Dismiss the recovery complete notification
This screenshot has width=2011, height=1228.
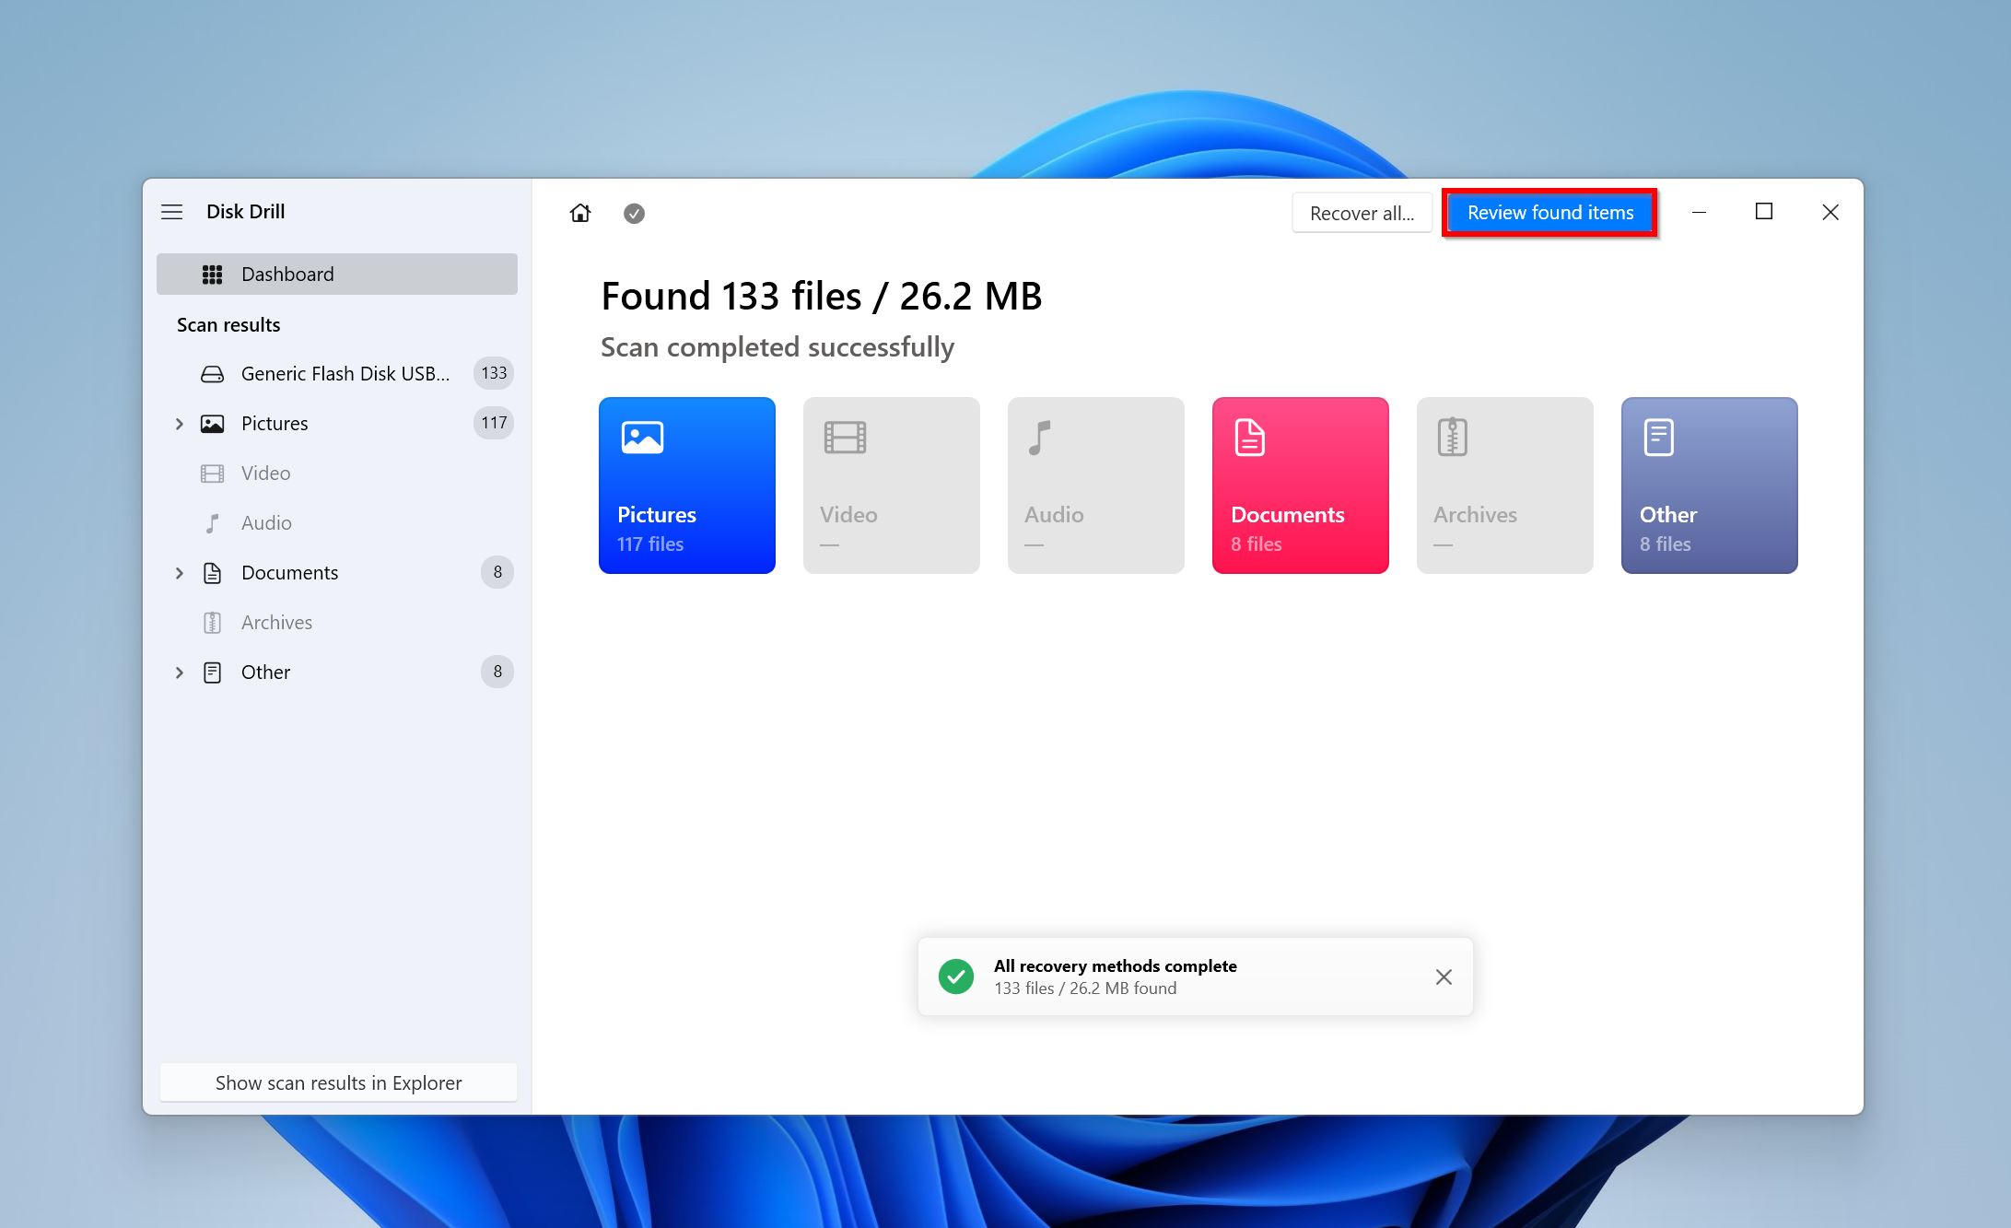pyautogui.click(x=1444, y=977)
